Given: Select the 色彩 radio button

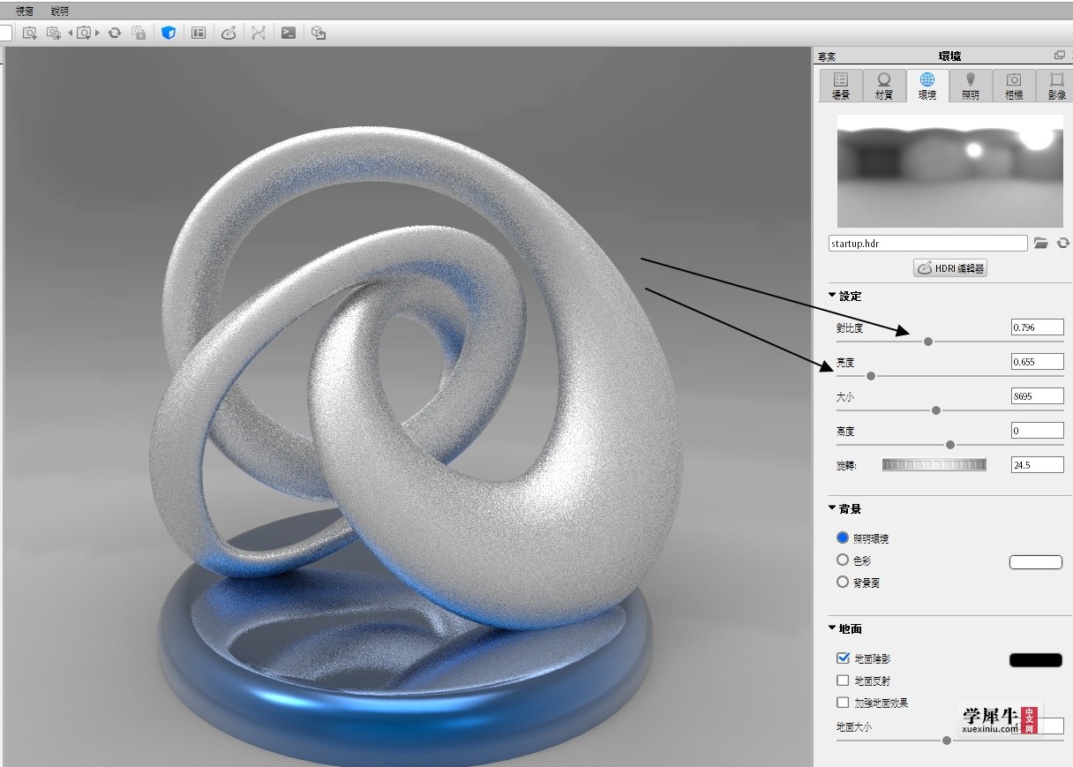Looking at the screenshot, I should tap(843, 560).
